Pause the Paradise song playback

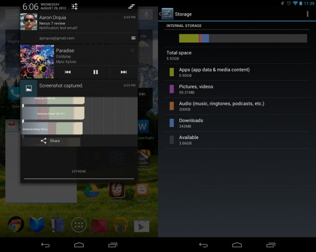tap(96, 72)
